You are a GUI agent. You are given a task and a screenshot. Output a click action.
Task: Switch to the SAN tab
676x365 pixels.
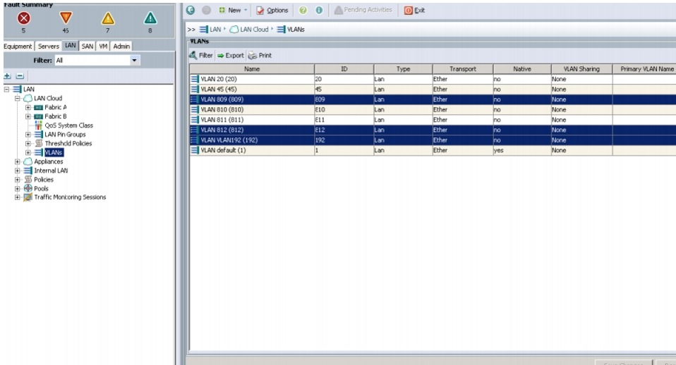click(x=87, y=46)
